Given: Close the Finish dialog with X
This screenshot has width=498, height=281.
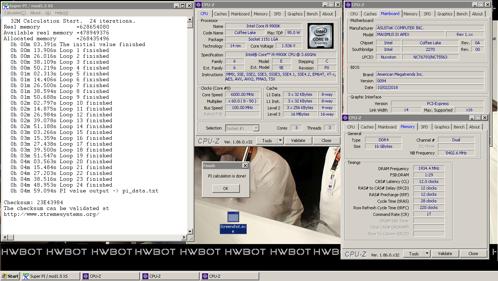Looking at the screenshot, I should coord(245,166).
